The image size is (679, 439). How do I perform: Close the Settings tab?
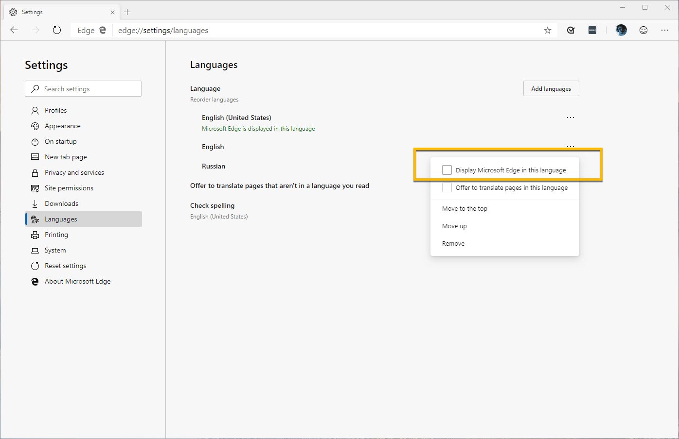click(113, 12)
